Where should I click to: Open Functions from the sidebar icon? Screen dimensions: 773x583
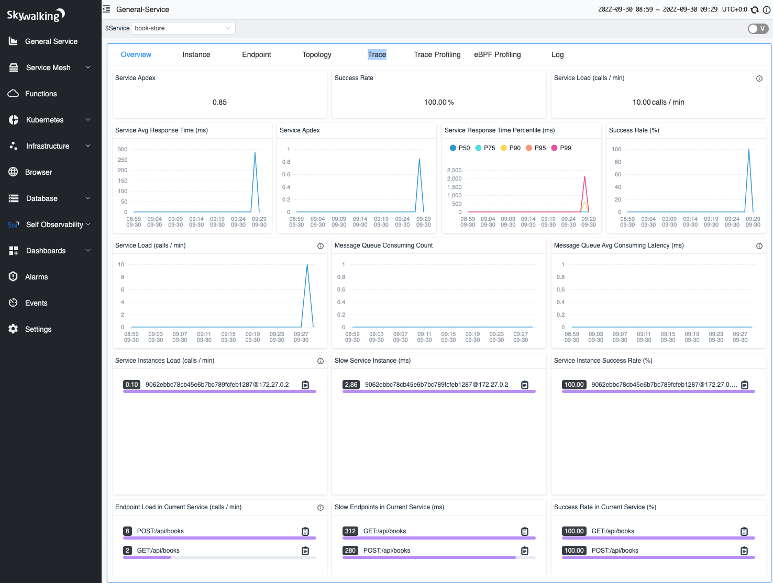(14, 93)
